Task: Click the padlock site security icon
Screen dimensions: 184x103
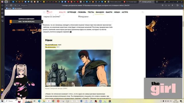Action: [x=19, y=5]
